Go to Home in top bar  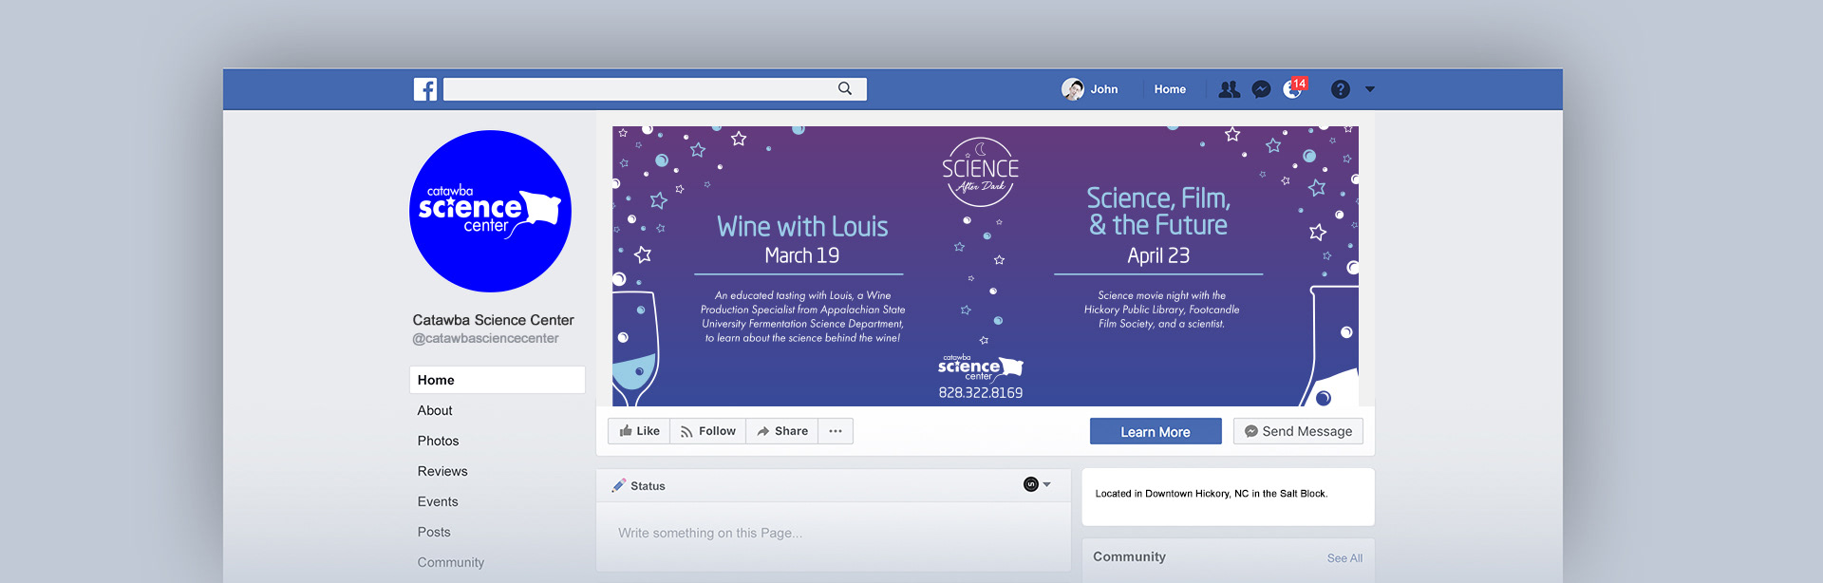click(1170, 89)
